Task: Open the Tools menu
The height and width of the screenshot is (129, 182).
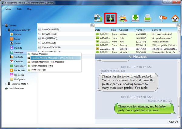Action: click(x=19, y=9)
